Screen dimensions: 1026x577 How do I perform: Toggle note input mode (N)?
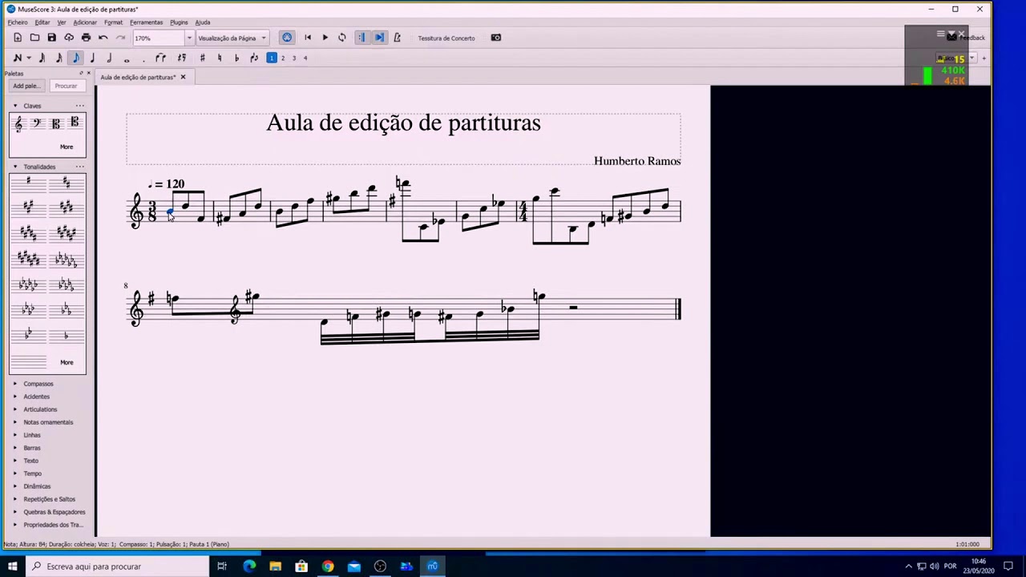(18, 58)
